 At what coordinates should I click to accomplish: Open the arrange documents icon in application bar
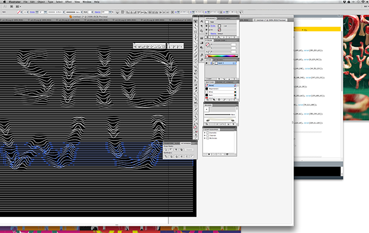(x=17, y=6)
